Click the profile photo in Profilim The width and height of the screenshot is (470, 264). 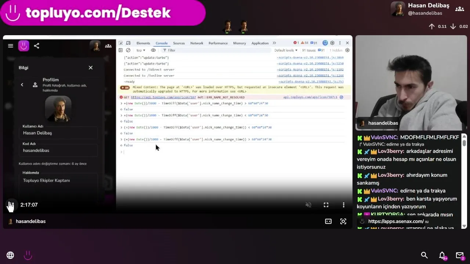click(x=58, y=109)
